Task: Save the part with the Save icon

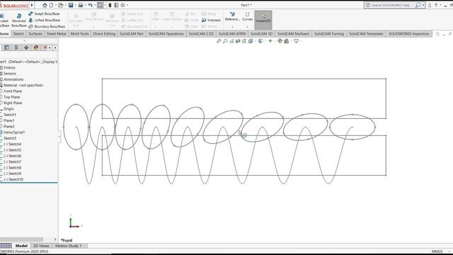Action: (71, 5)
